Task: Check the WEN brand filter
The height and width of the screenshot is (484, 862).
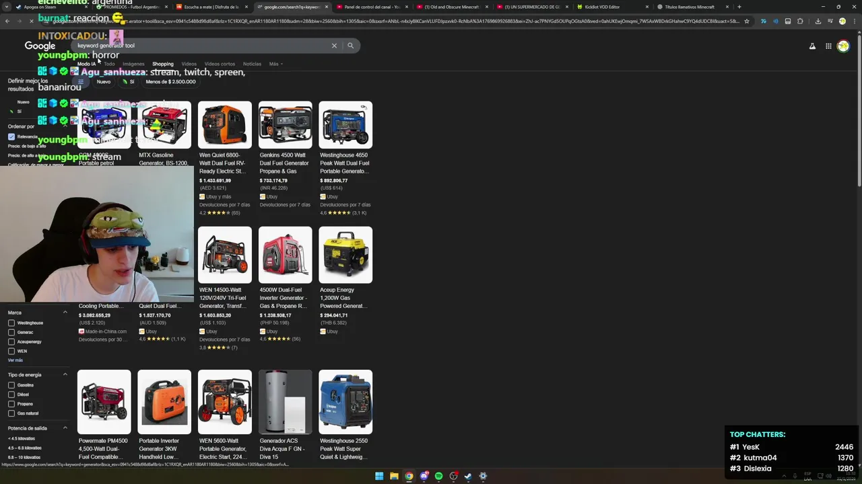Action: coord(11,351)
